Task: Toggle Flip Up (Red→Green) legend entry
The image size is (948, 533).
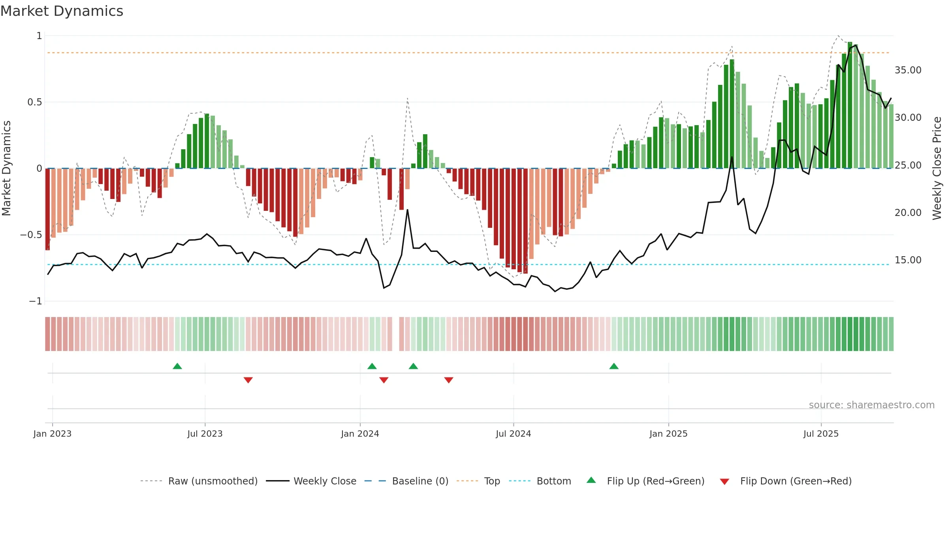Action: point(645,481)
